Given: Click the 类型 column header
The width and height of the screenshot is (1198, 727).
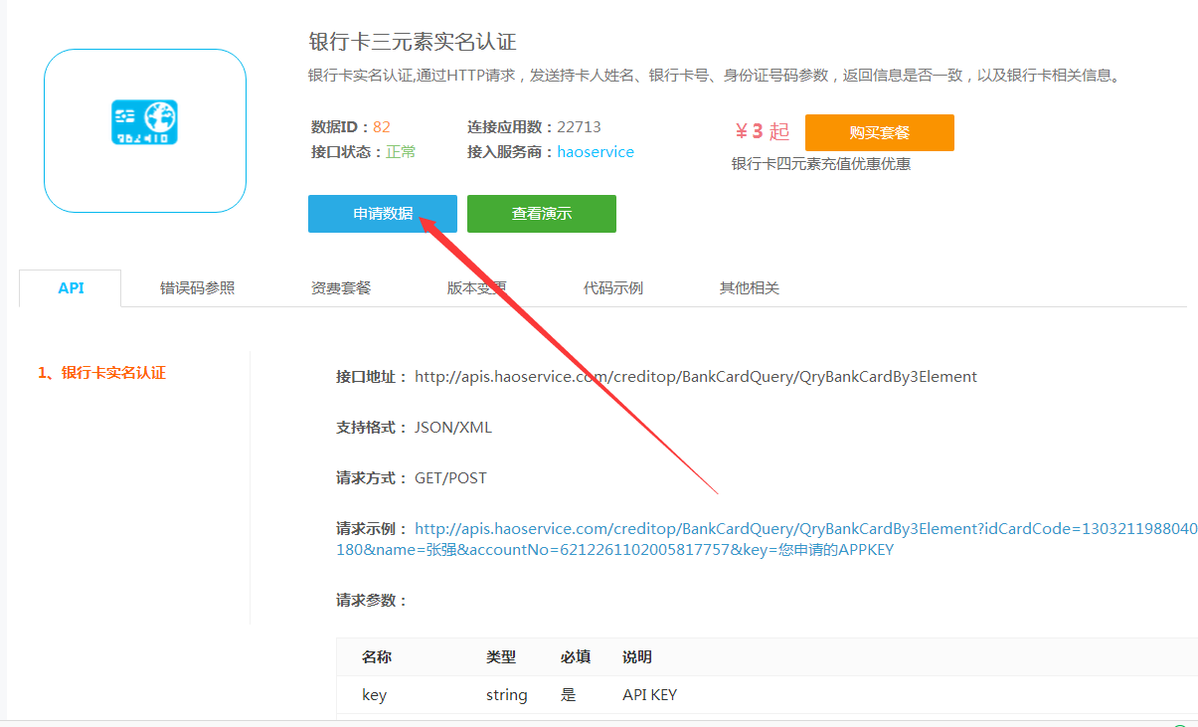Looking at the screenshot, I should (x=501, y=657).
